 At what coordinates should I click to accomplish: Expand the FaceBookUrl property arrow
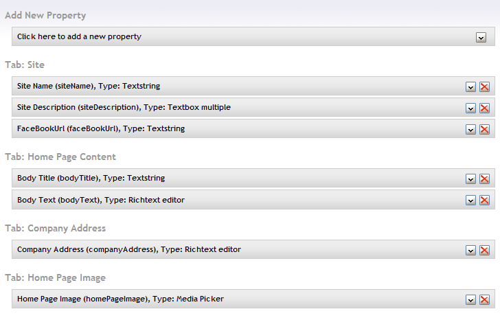470,129
